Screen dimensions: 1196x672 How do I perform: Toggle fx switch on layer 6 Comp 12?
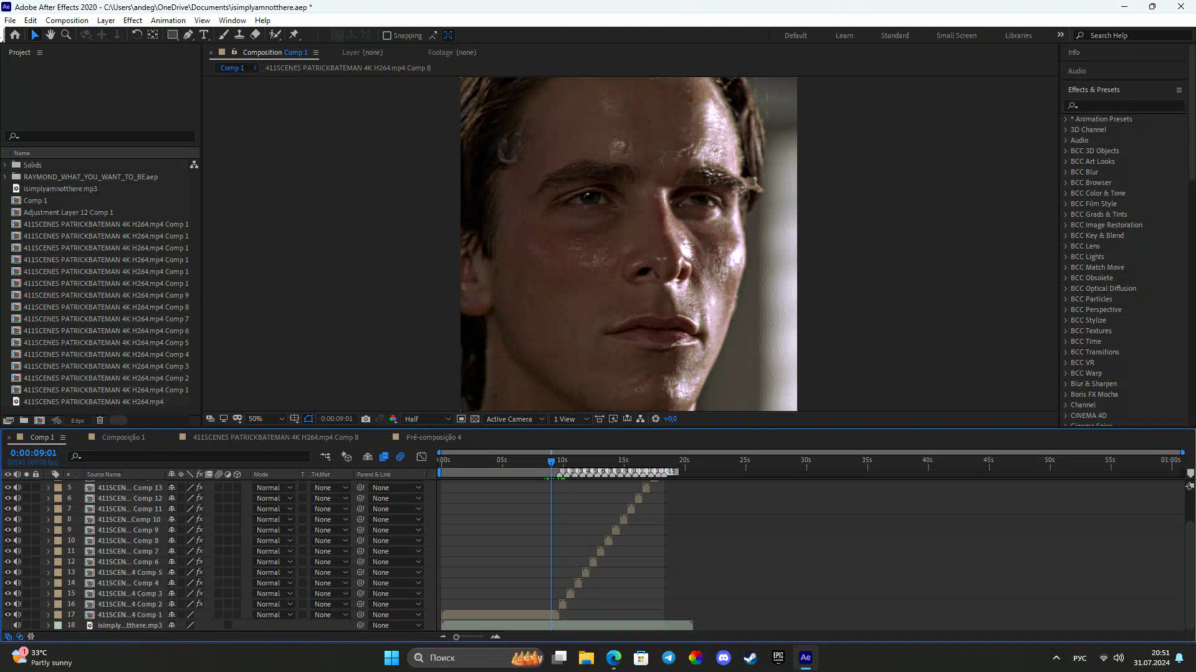tap(199, 498)
